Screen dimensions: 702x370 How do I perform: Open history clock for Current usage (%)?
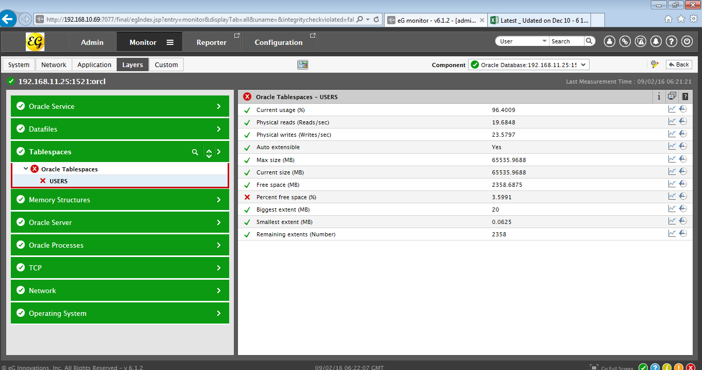click(683, 109)
